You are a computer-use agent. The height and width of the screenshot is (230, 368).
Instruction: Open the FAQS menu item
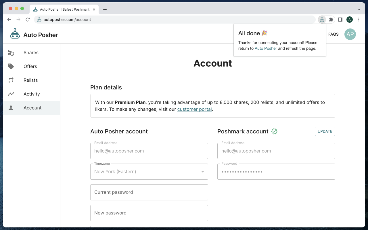[333, 34]
